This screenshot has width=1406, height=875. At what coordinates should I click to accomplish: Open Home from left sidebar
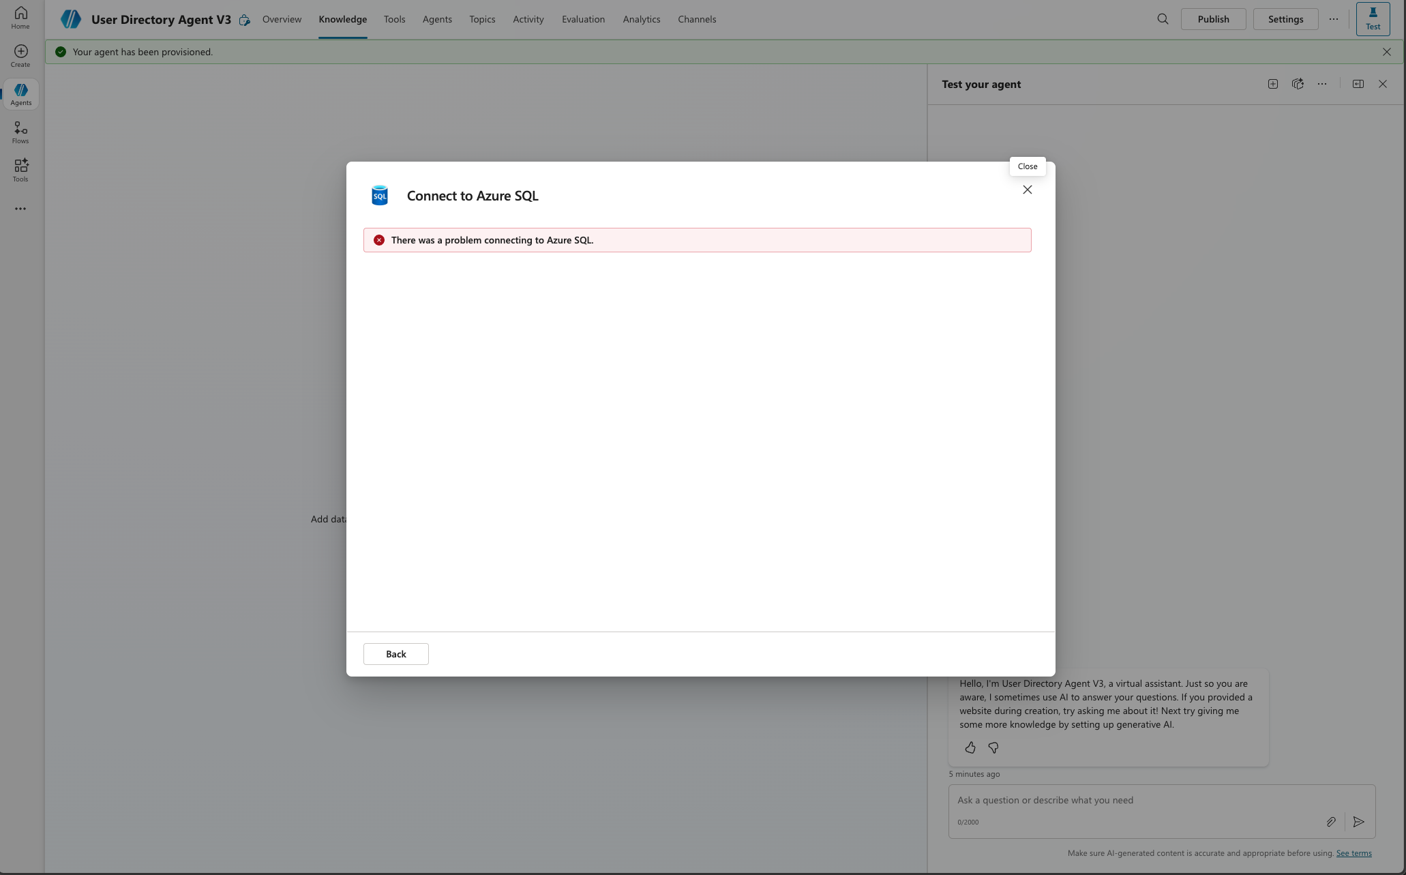pyautogui.click(x=20, y=18)
